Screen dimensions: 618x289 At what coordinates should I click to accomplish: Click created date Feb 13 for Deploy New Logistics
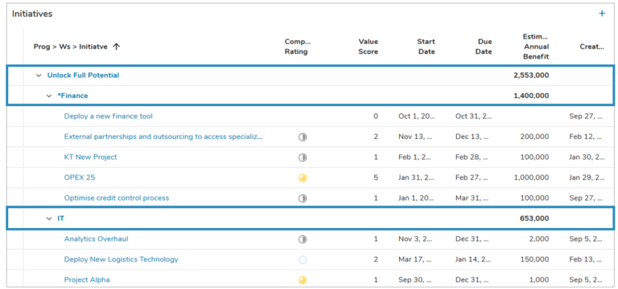click(587, 259)
